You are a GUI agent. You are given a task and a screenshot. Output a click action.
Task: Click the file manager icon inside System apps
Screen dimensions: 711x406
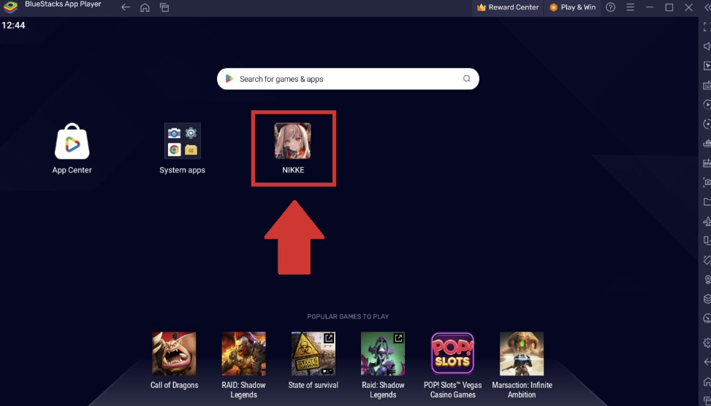pyautogui.click(x=191, y=150)
